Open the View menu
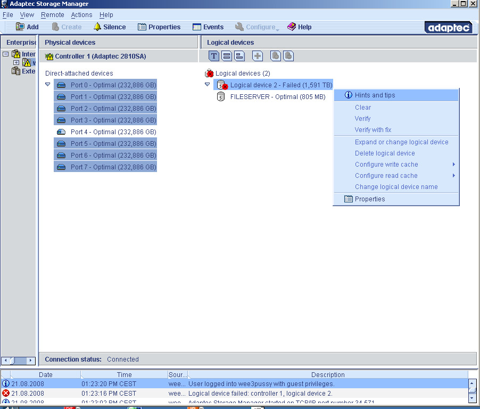480x409 pixels. coord(27,15)
